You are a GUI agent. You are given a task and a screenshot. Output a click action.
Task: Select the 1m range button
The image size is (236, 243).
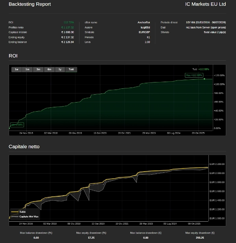tap(28, 69)
